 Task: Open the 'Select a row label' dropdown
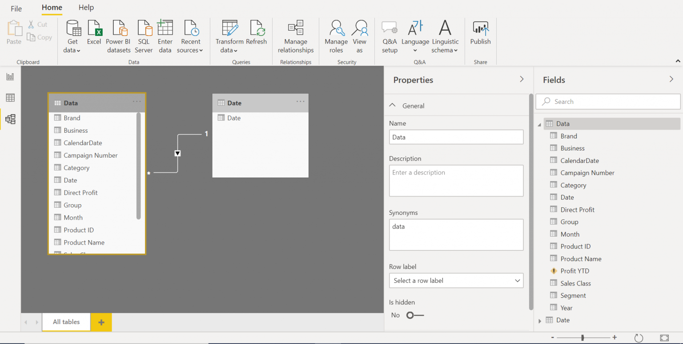pos(456,281)
